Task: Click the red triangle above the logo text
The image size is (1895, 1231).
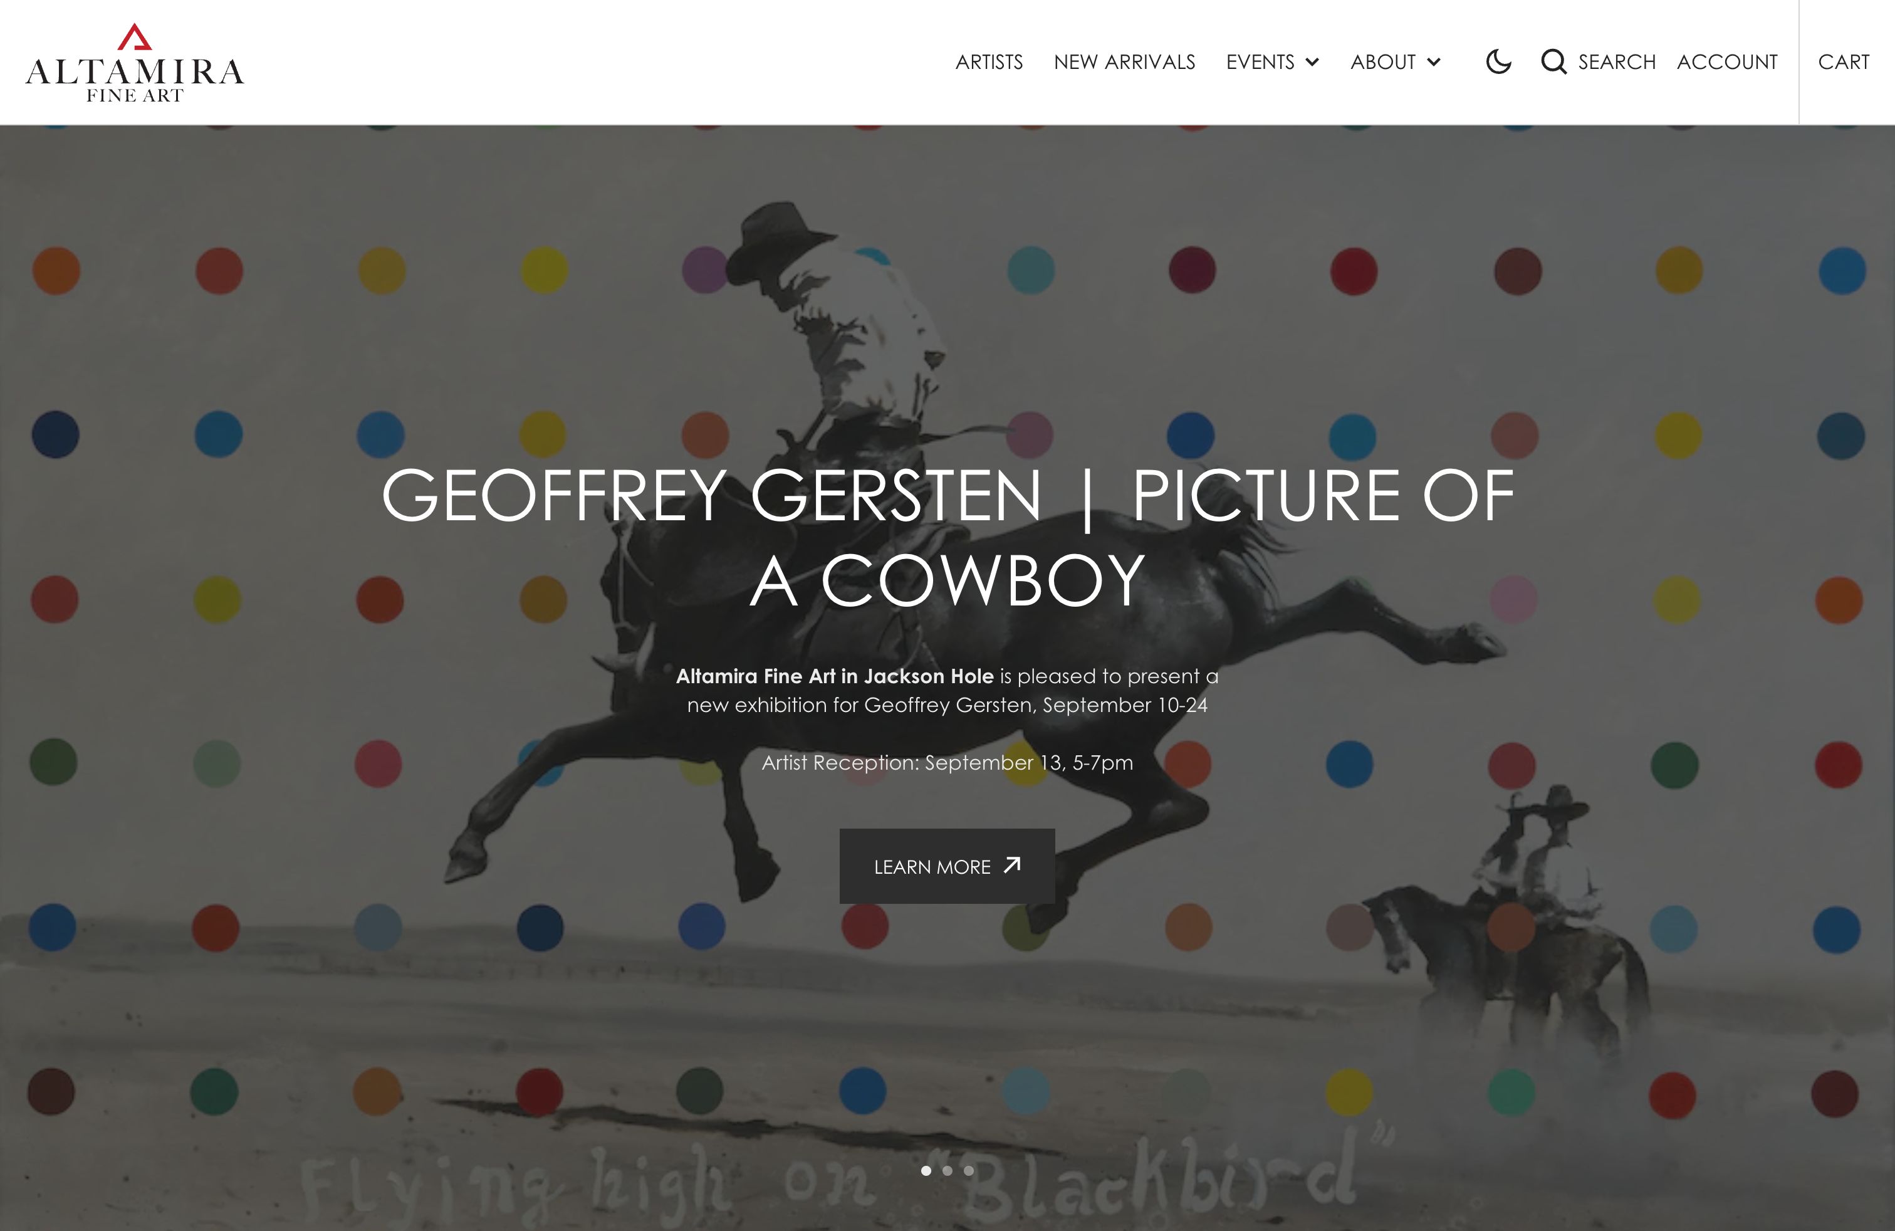Action: tap(135, 36)
